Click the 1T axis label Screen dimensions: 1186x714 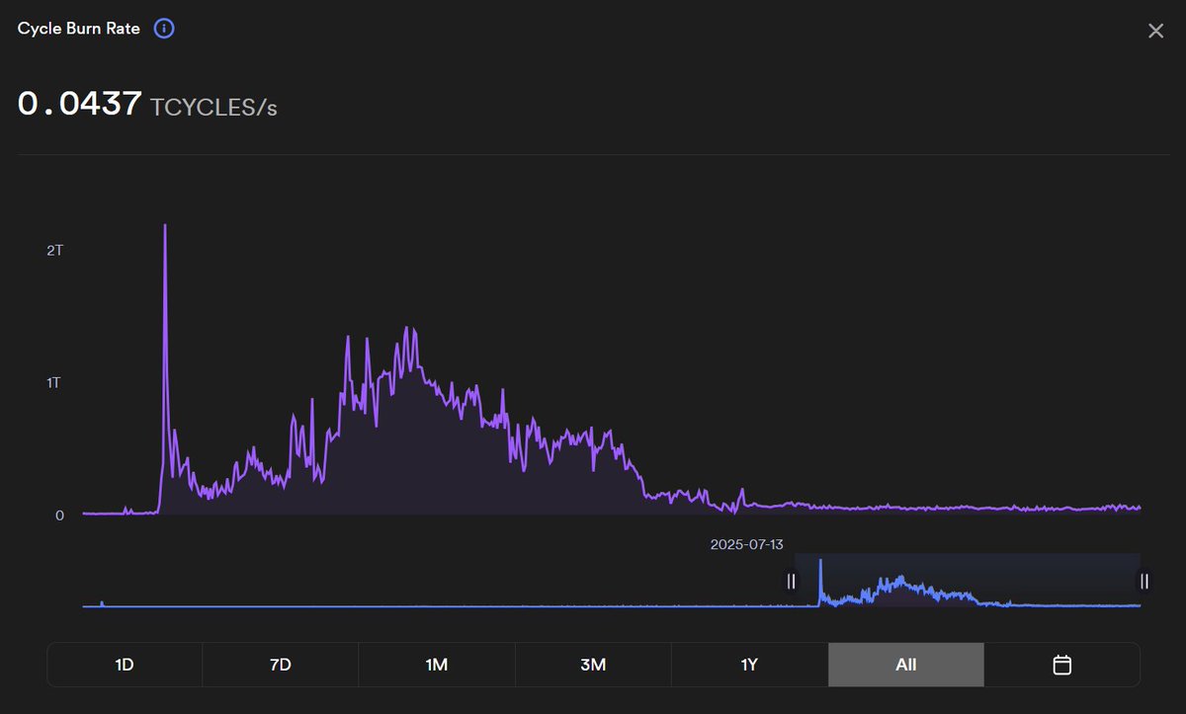(55, 382)
